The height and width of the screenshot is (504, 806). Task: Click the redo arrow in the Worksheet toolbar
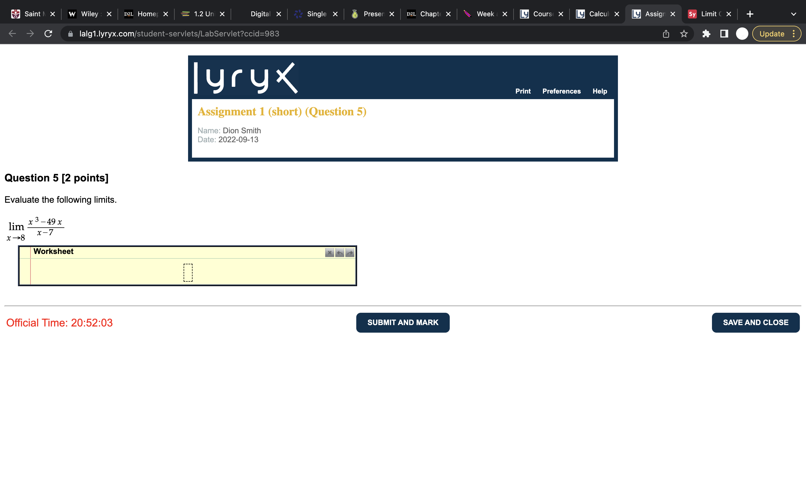point(349,253)
